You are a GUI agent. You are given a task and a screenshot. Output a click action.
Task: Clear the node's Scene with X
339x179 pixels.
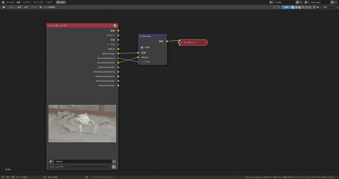coord(114,162)
